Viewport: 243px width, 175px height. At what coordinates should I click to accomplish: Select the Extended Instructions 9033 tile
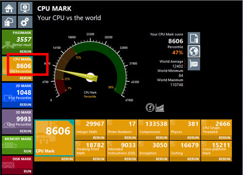[x=122, y=149]
